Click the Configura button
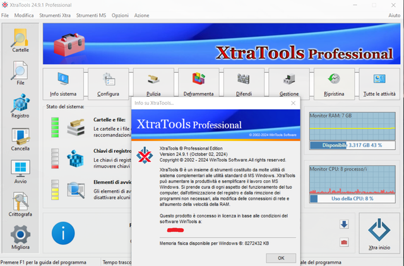The width and height of the screenshot is (404, 266). click(108, 84)
